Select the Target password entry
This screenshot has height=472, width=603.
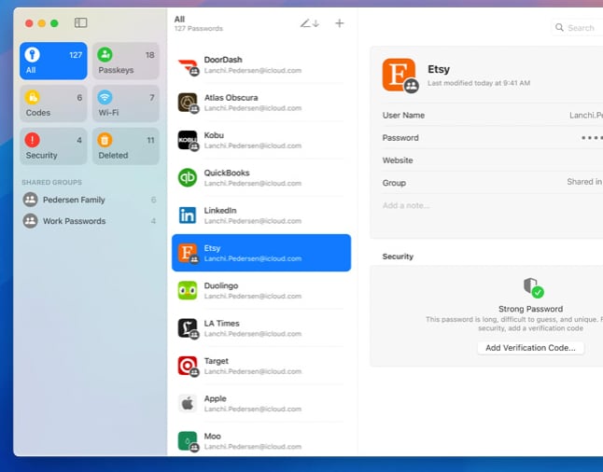261,367
